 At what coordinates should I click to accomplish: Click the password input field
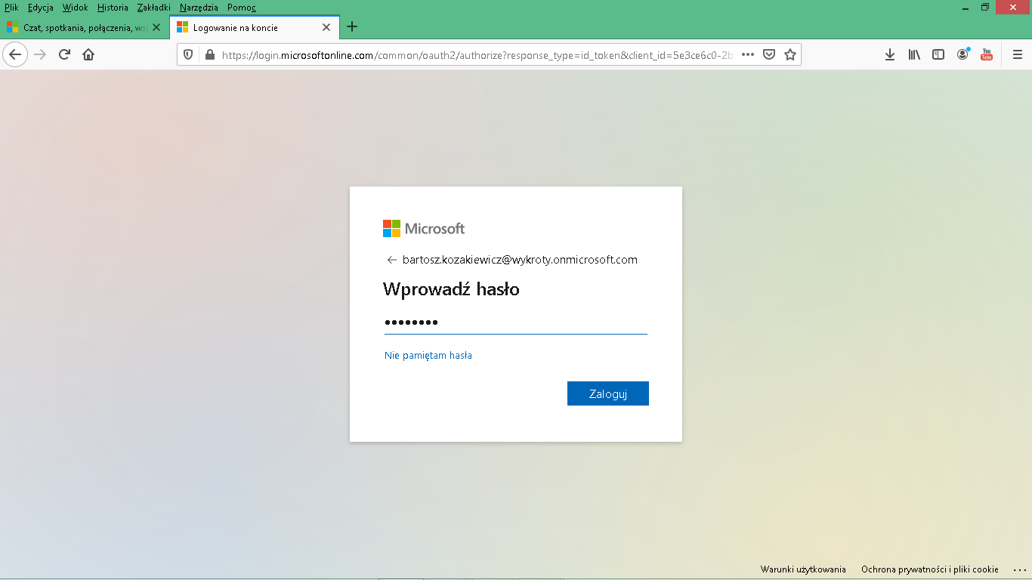(515, 322)
